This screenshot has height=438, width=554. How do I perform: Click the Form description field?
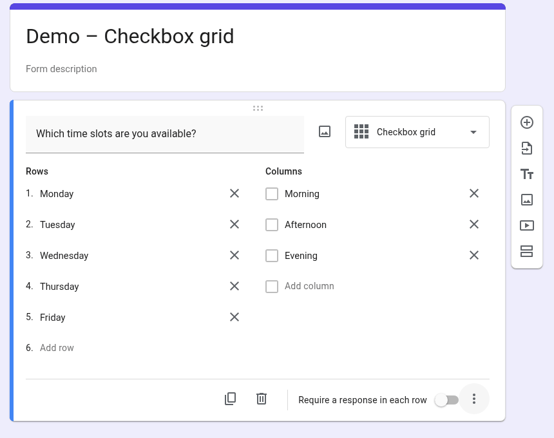(61, 69)
